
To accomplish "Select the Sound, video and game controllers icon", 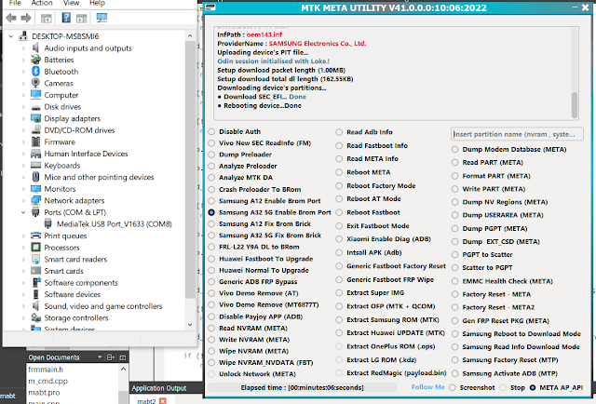I will point(35,306).
